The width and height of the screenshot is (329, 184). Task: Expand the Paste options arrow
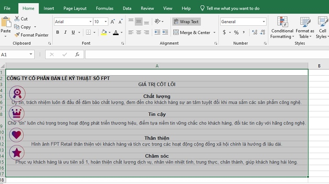coord(5,36)
